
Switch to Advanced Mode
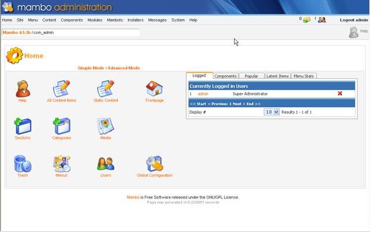[x=125, y=68]
